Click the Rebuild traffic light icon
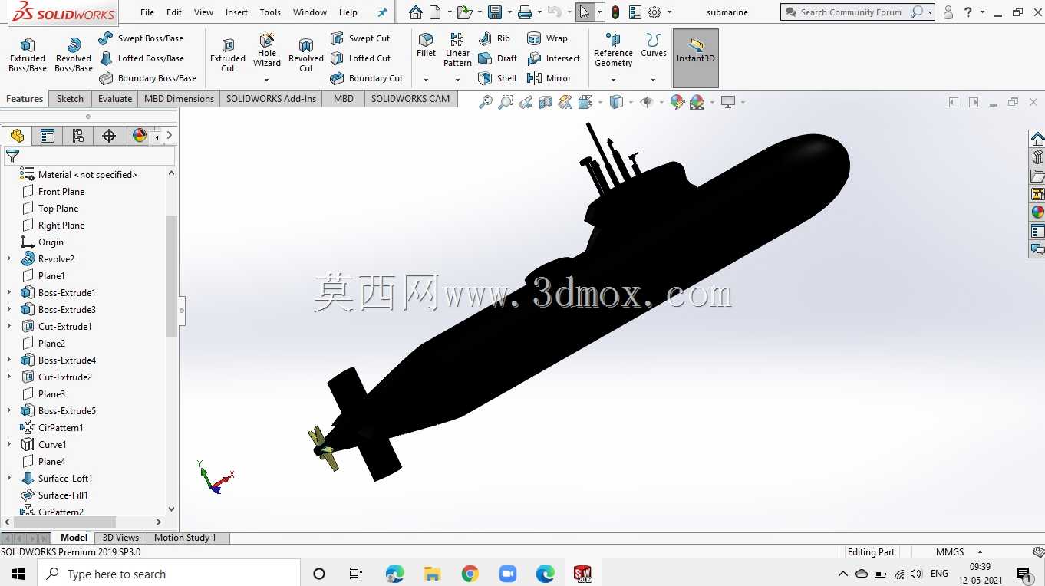 click(615, 12)
